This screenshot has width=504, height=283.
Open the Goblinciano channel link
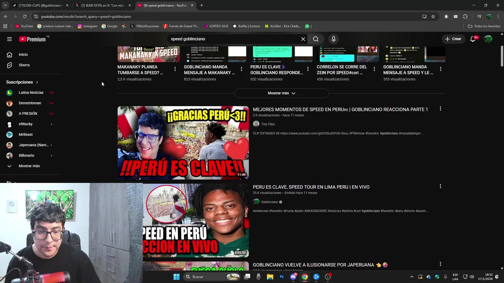click(269, 202)
